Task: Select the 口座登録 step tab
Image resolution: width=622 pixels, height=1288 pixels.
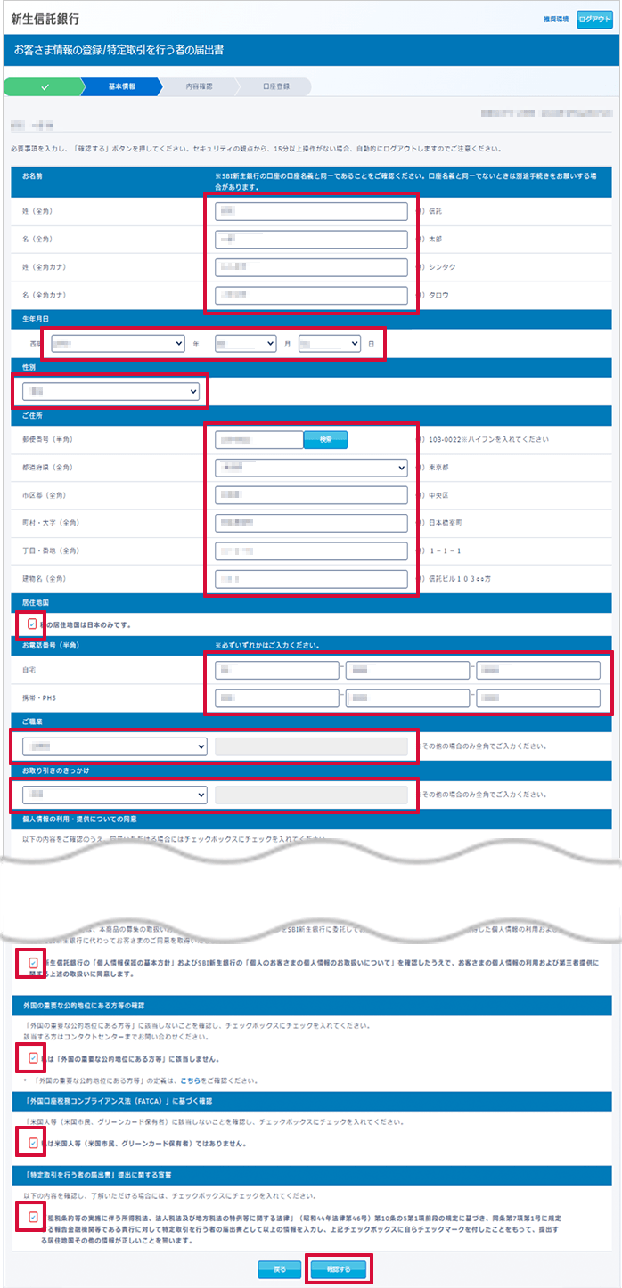Action: coord(276,86)
